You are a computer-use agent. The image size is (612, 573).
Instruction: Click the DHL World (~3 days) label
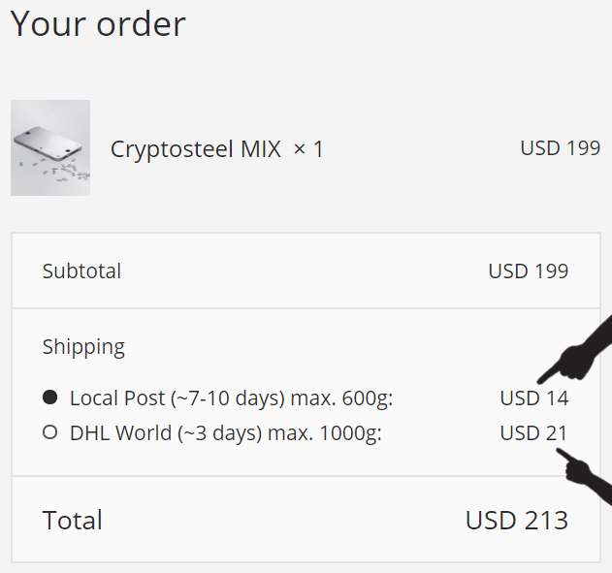[166, 433]
